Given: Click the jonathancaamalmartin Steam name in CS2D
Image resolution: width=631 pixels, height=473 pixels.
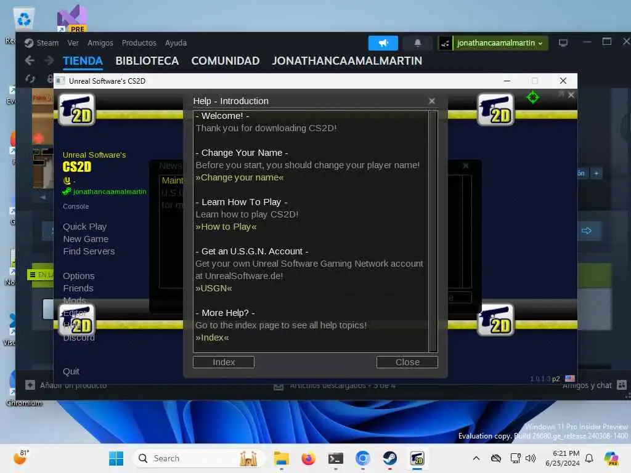Looking at the screenshot, I should [110, 192].
